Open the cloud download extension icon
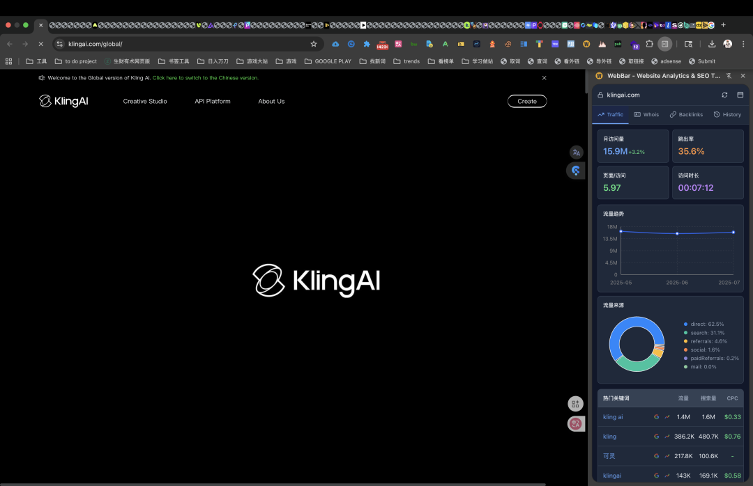The height and width of the screenshot is (486, 753). (335, 44)
